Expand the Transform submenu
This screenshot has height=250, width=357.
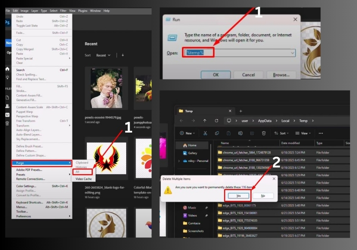42,126
